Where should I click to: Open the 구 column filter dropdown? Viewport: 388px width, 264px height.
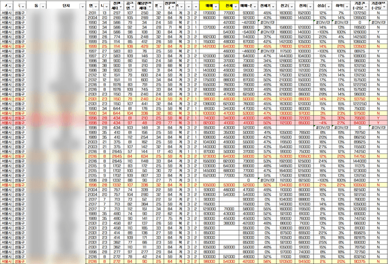23,7
